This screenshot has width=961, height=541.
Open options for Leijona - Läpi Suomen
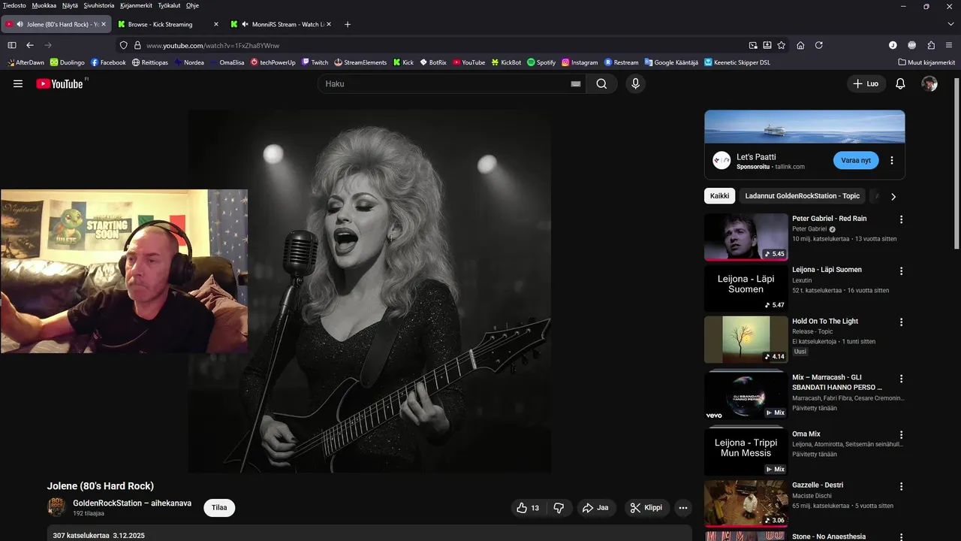pos(902,270)
